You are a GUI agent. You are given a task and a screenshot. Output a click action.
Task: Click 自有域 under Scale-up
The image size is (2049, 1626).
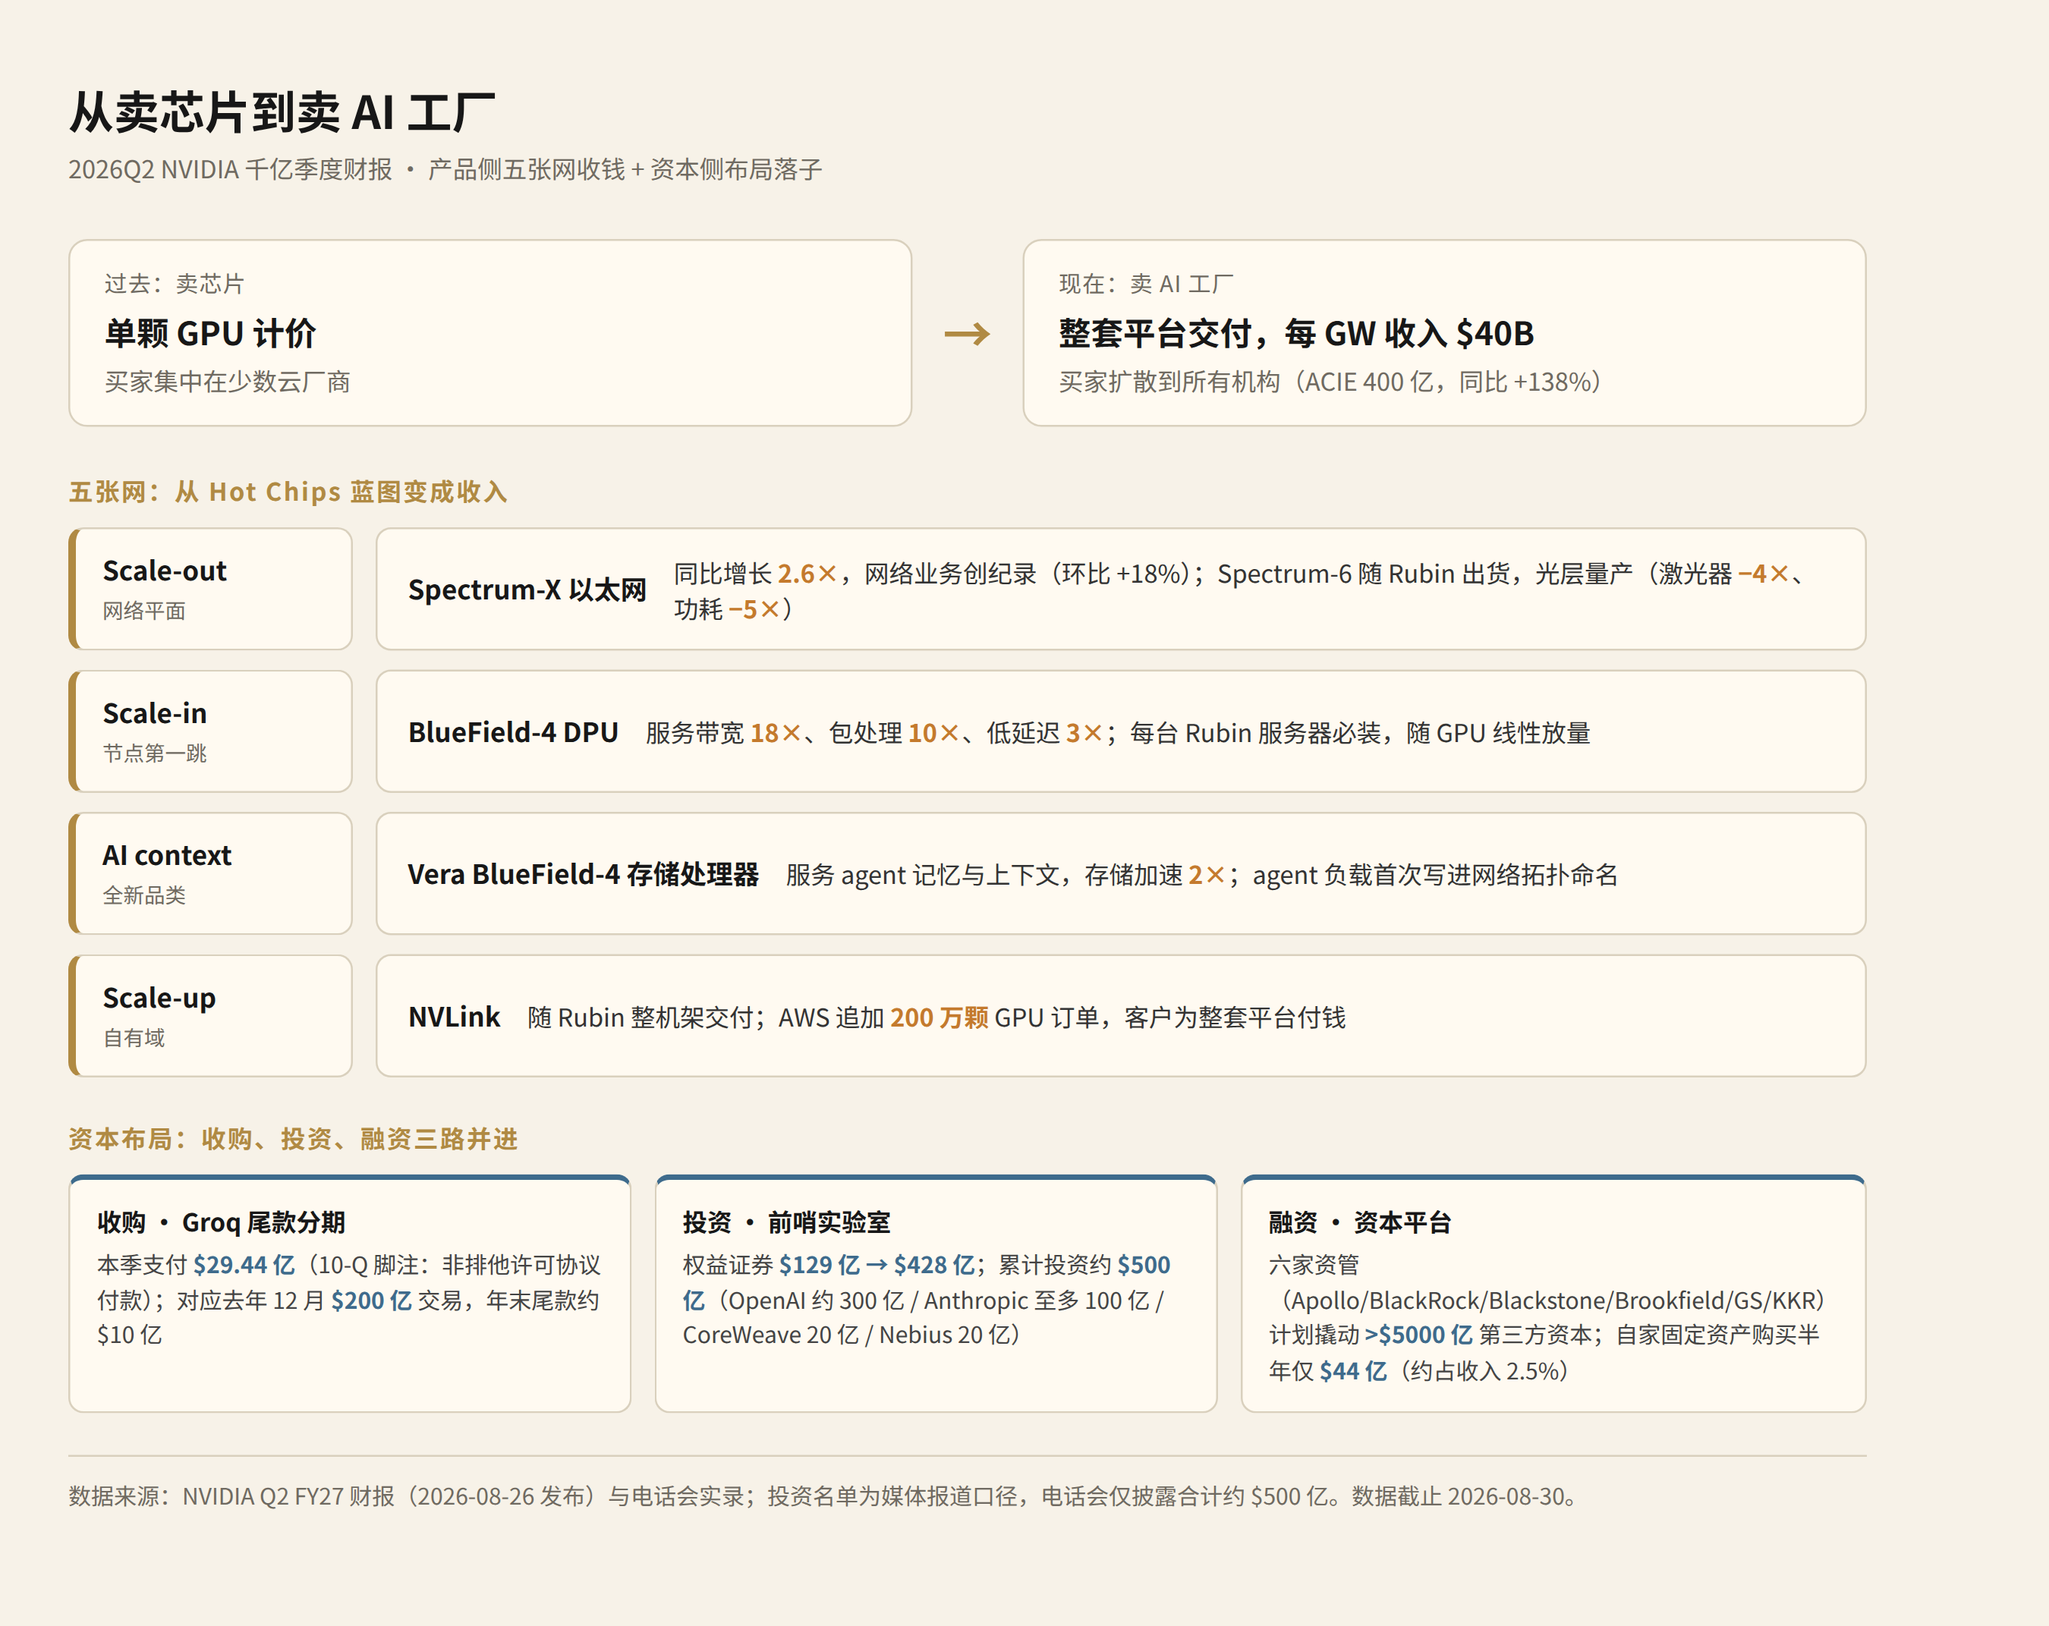click(134, 1038)
